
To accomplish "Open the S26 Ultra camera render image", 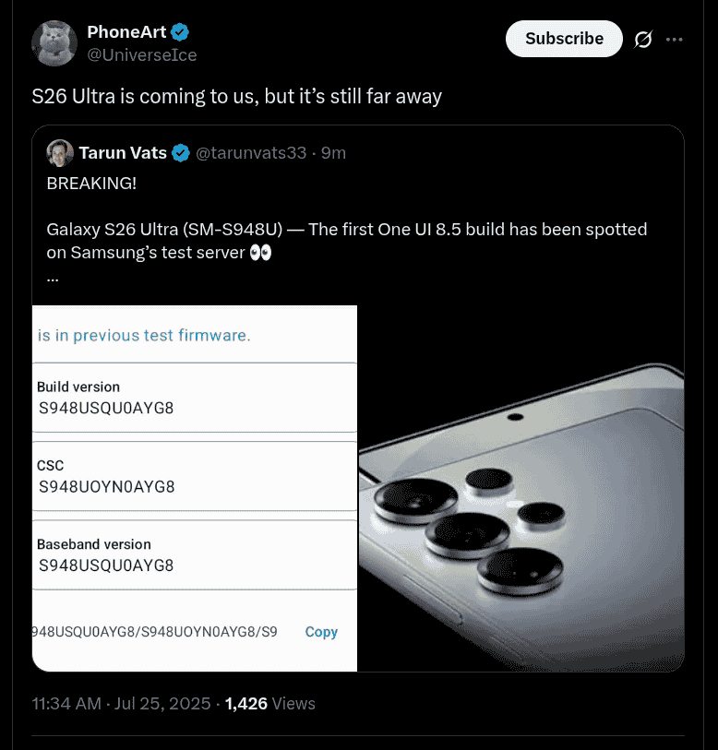I will tap(521, 488).
